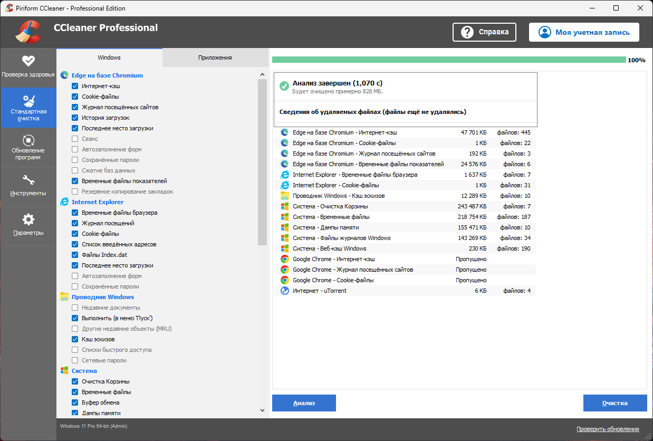The image size is (653, 441).
Task: Select Edge Временные файлы показателей result row
Action: [x=405, y=164]
